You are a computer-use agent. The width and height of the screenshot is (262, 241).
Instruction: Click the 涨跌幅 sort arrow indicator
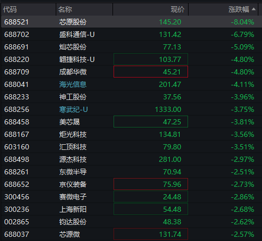(254, 9)
